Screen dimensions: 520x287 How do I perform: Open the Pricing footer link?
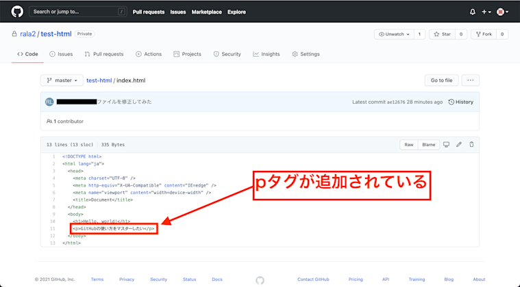pyautogui.click(x=356, y=279)
